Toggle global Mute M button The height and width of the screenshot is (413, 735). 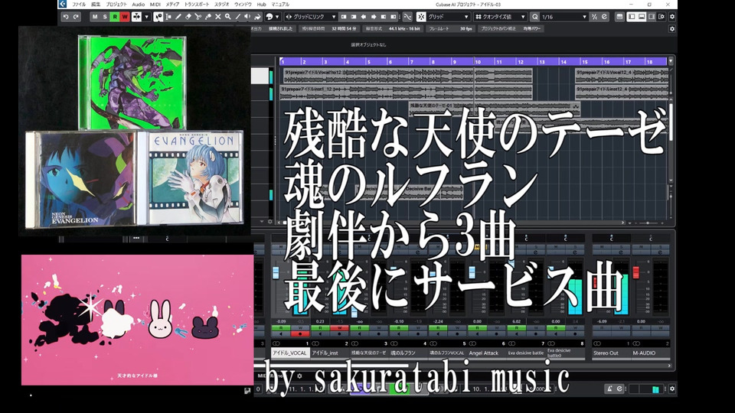(x=95, y=17)
